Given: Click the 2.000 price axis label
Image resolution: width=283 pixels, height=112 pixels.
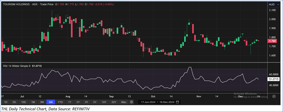Looking at the screenshot, I should [x=272, y=19].
